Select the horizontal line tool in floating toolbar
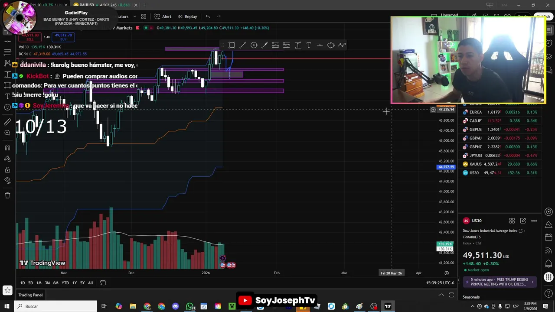Screen dimensions: 555x312 point(320,45)
